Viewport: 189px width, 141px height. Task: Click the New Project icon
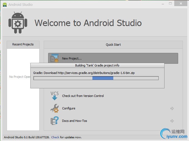click(x=55, y=58)
